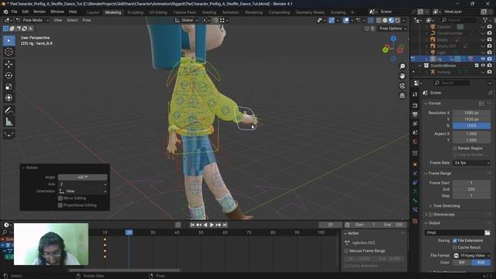Open the Pose Mode dropdown
This screenshot has width=496, height=279.
(33, 20)
